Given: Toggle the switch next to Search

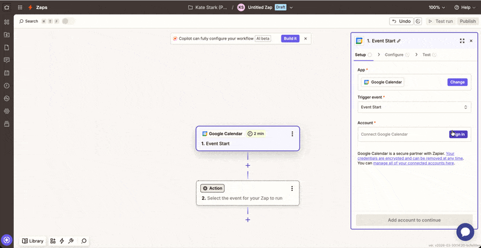Looking at the screenshot, I should coord(68,21).
